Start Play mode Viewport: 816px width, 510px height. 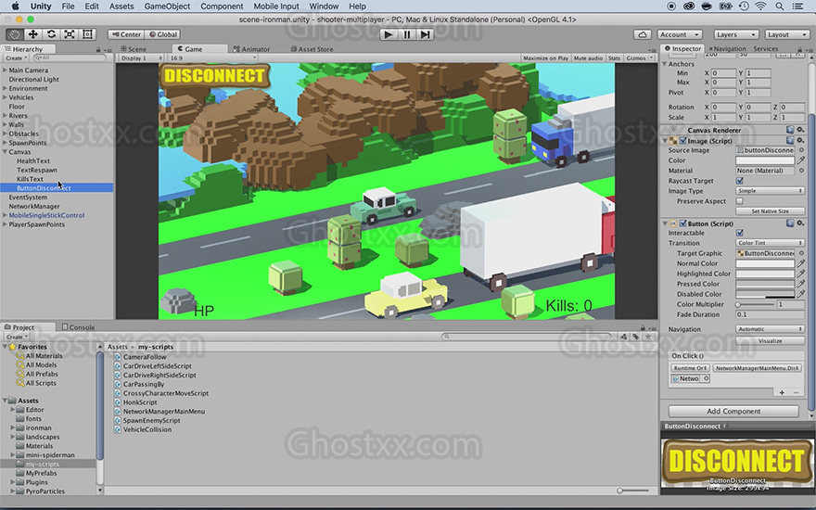pos(388,34)
